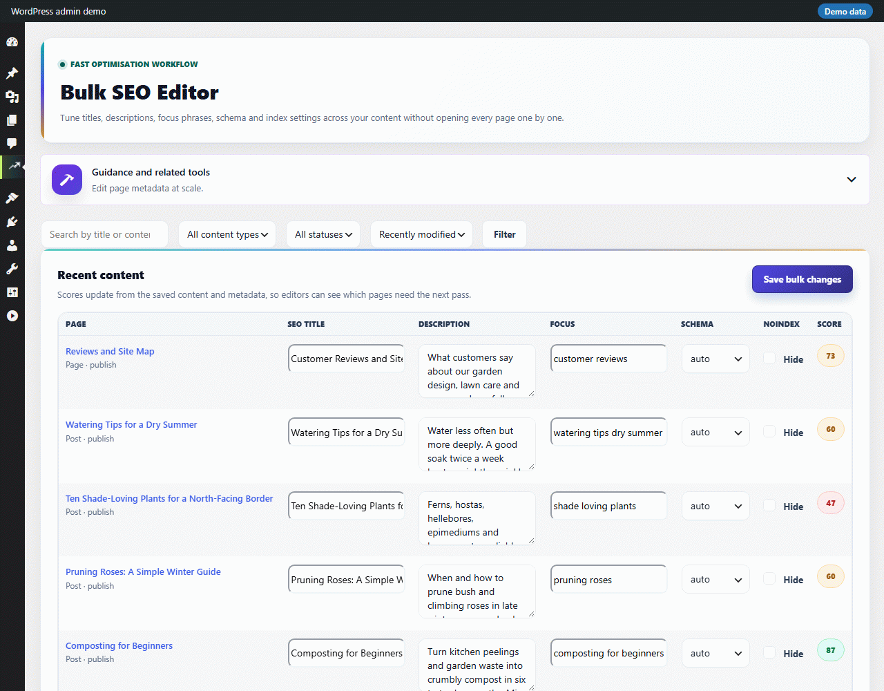The width and height of the screenshot is (884, 691).
Task: Open the Reviews and Site Map page link
Action: (x=110, y=351)
